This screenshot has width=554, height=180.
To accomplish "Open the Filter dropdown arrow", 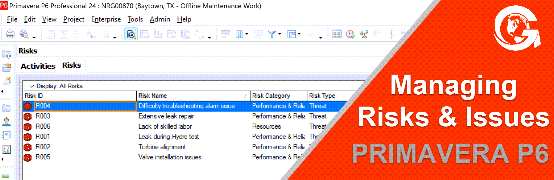I will [x=280, y=34].
